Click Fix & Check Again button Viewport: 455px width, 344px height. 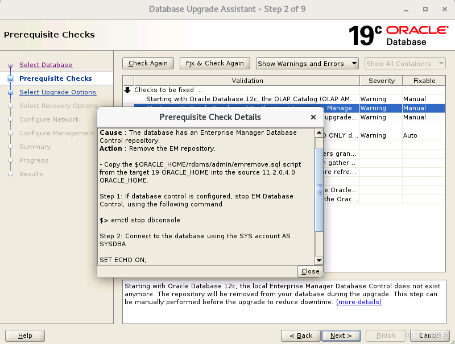click(215, 63)
